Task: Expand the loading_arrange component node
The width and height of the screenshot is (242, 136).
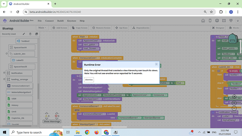Action: [4, 79]
